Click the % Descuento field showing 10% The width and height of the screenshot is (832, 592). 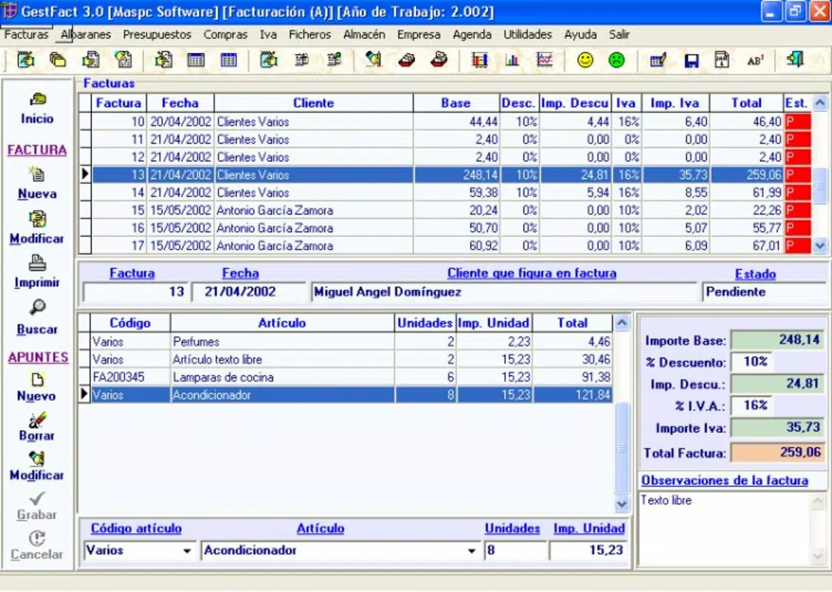tap(751, 363)
